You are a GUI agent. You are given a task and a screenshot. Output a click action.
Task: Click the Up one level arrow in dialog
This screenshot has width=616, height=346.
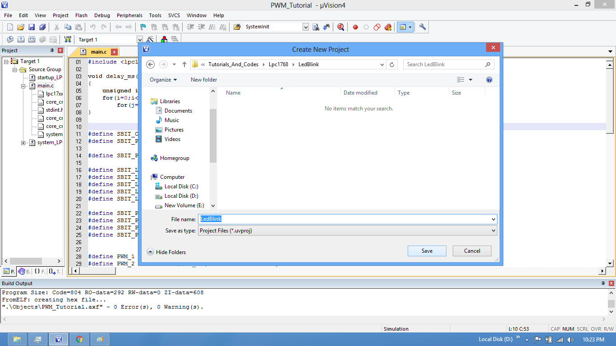coord(184,64)
